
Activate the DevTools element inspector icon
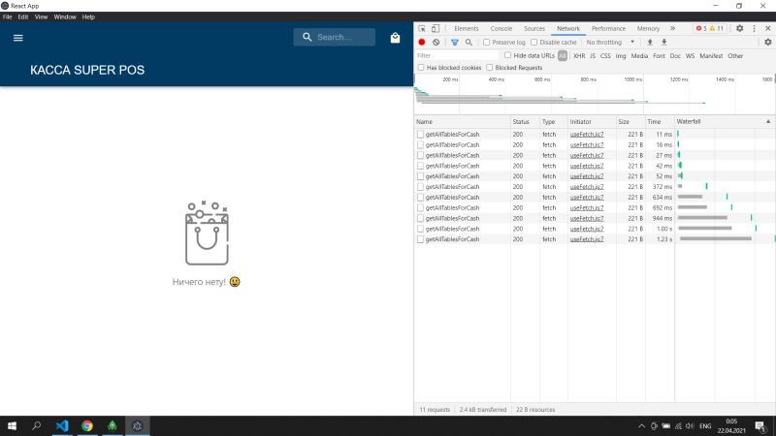(422, 29)
